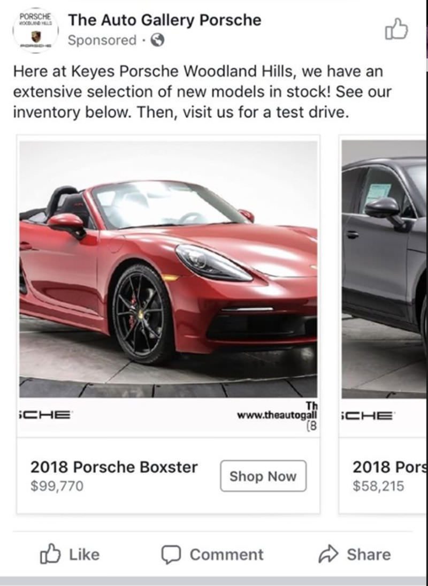
Task: Click the thumbs-up icon beside Like
Action: (49, 554)
